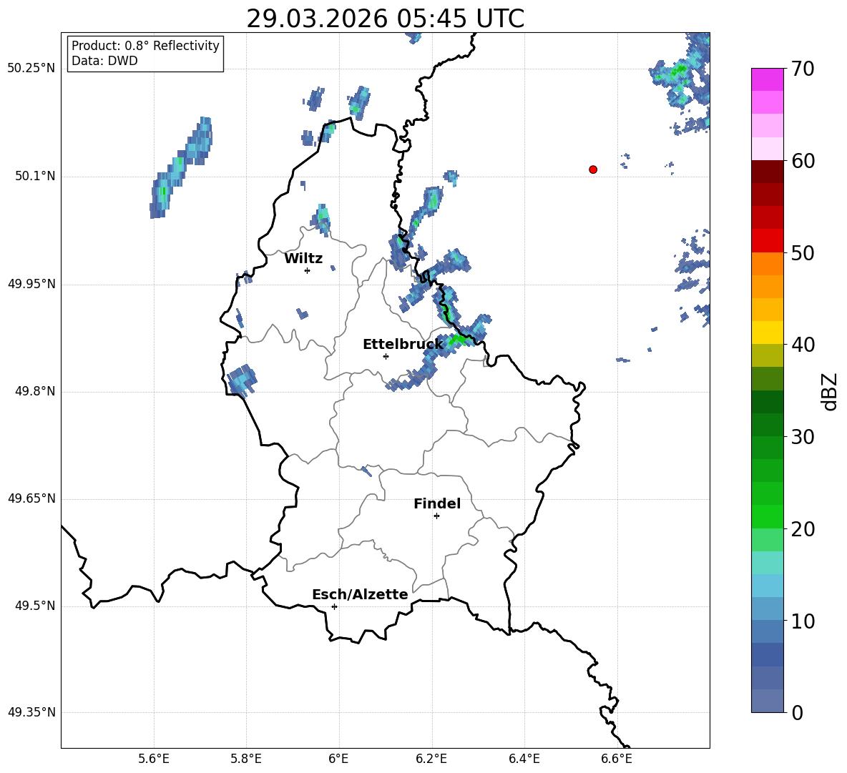Click the 6.2°E longitude label

point(431,759)
